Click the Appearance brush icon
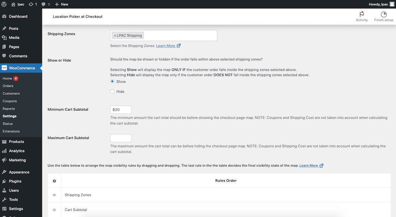Screen dimensions: 396x217 (4, 172)
